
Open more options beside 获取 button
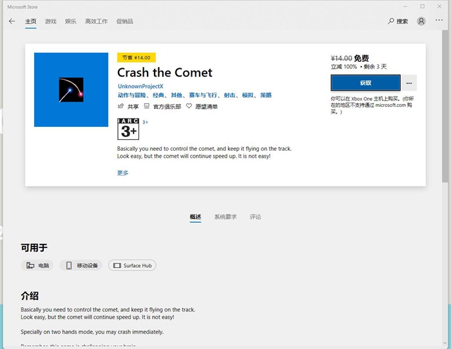point(409,83)
